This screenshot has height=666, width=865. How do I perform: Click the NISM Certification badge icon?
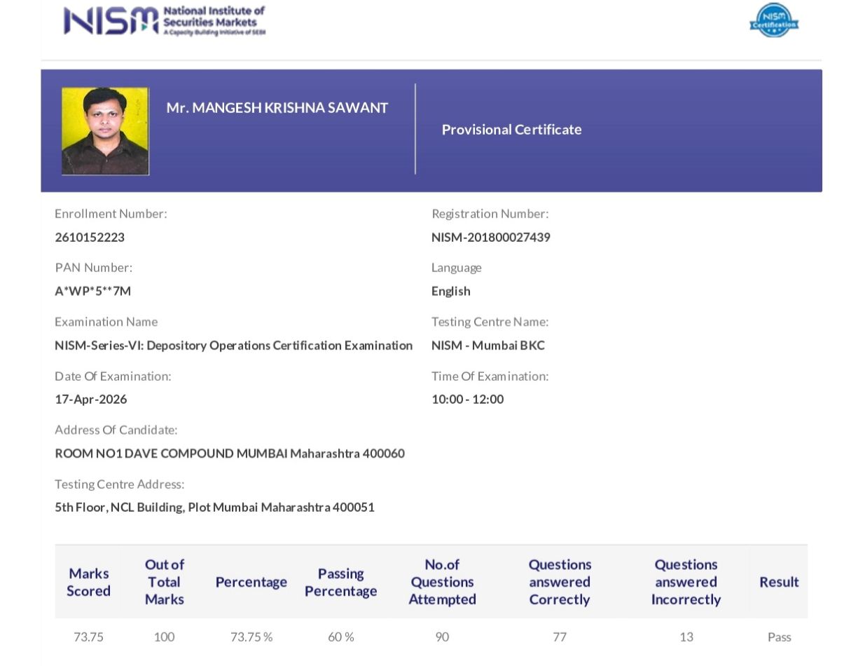774,20
